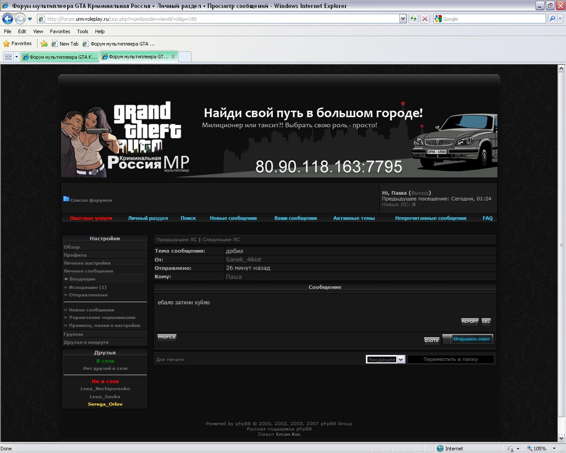
Task: Click the Stop loading red X icon
Action: [425, 19]
